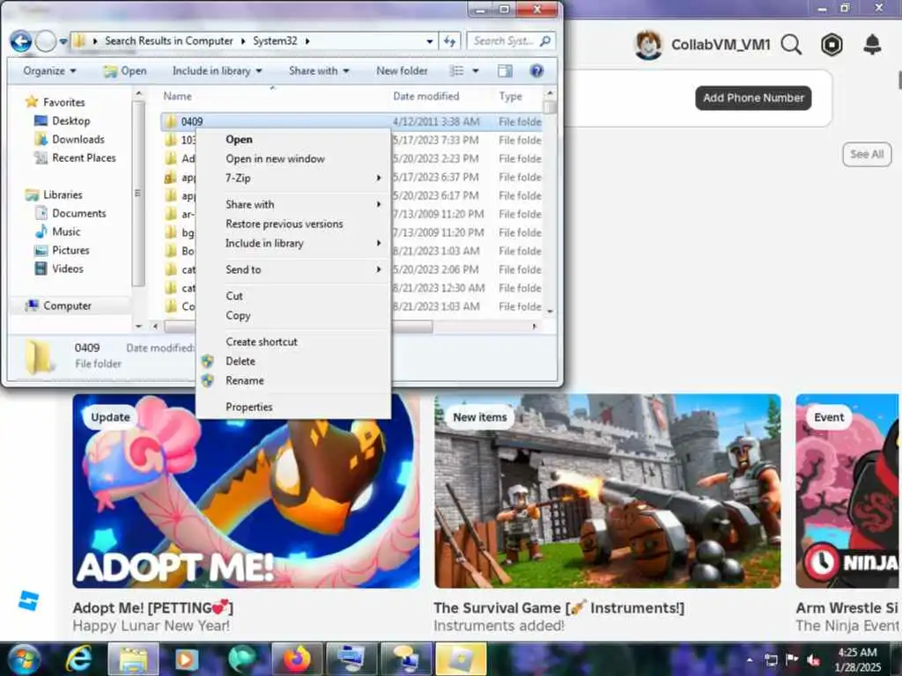This screenshot has width=902, height=676.
Task: Toggle the Explorer preview pane button
Action: pyautogui.click(x=505, y=70)
